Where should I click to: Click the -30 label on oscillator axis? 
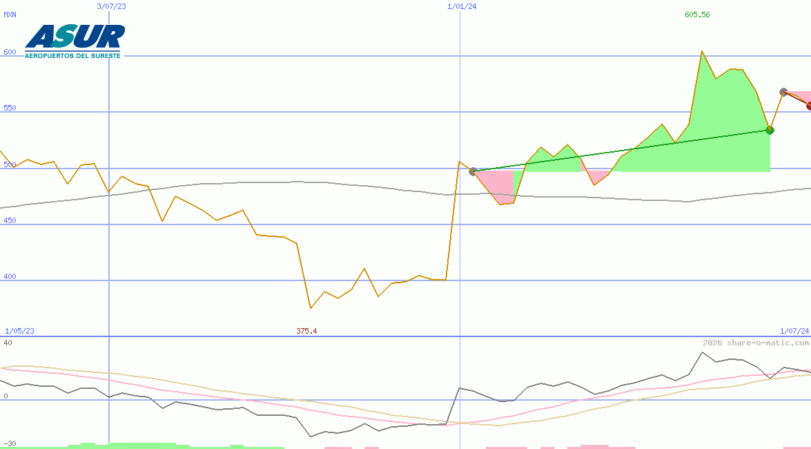tap(10, 443)
